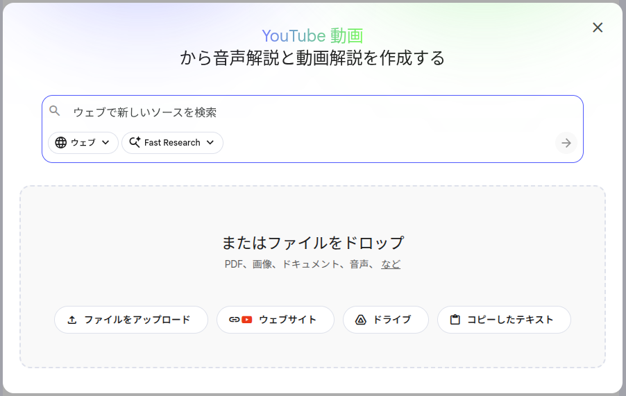Expand the ウェブ source dropdown chevron
The image size is (626, 396).
[105, 143]
